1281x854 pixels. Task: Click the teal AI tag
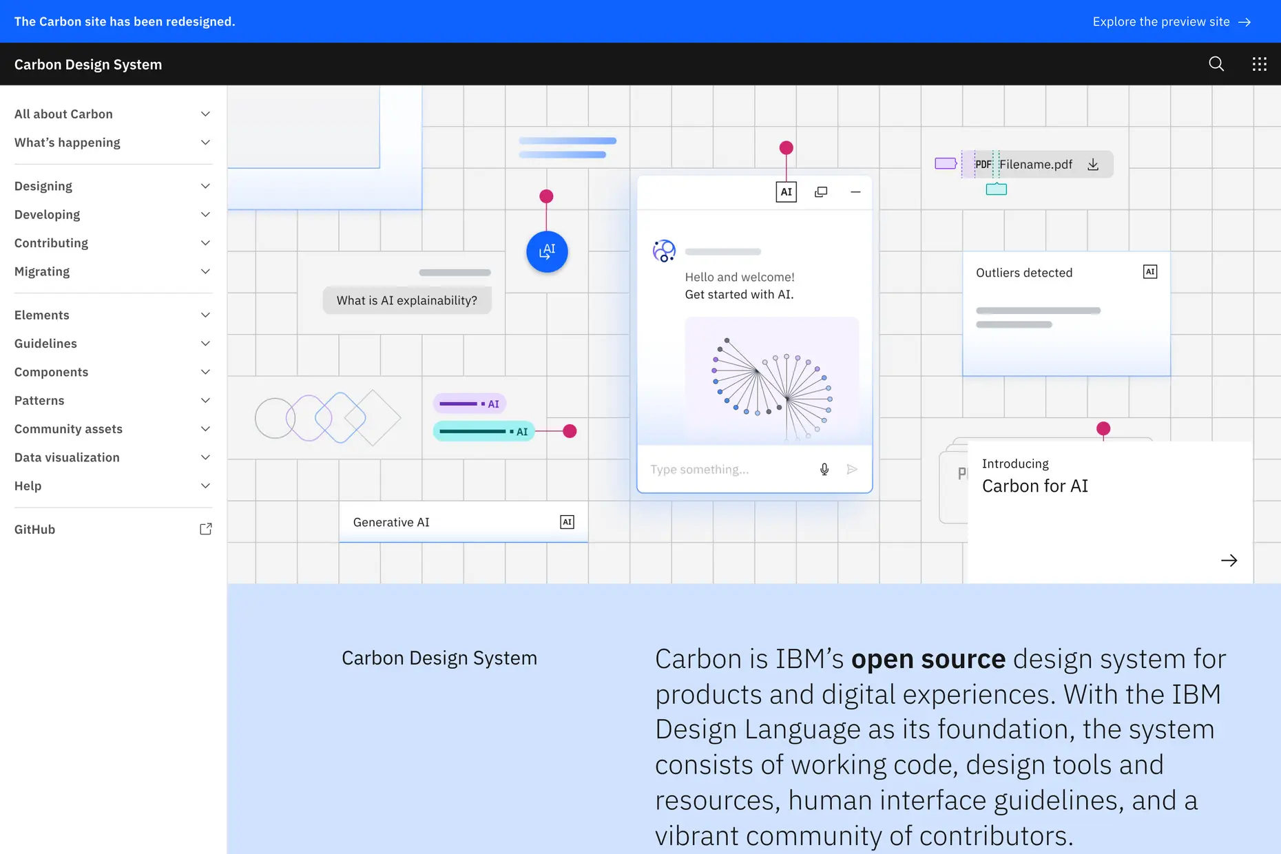(483, 431)
